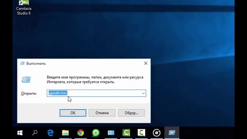Open File Explorer from the taskbar
247x139 pixels.
[65, 133]
